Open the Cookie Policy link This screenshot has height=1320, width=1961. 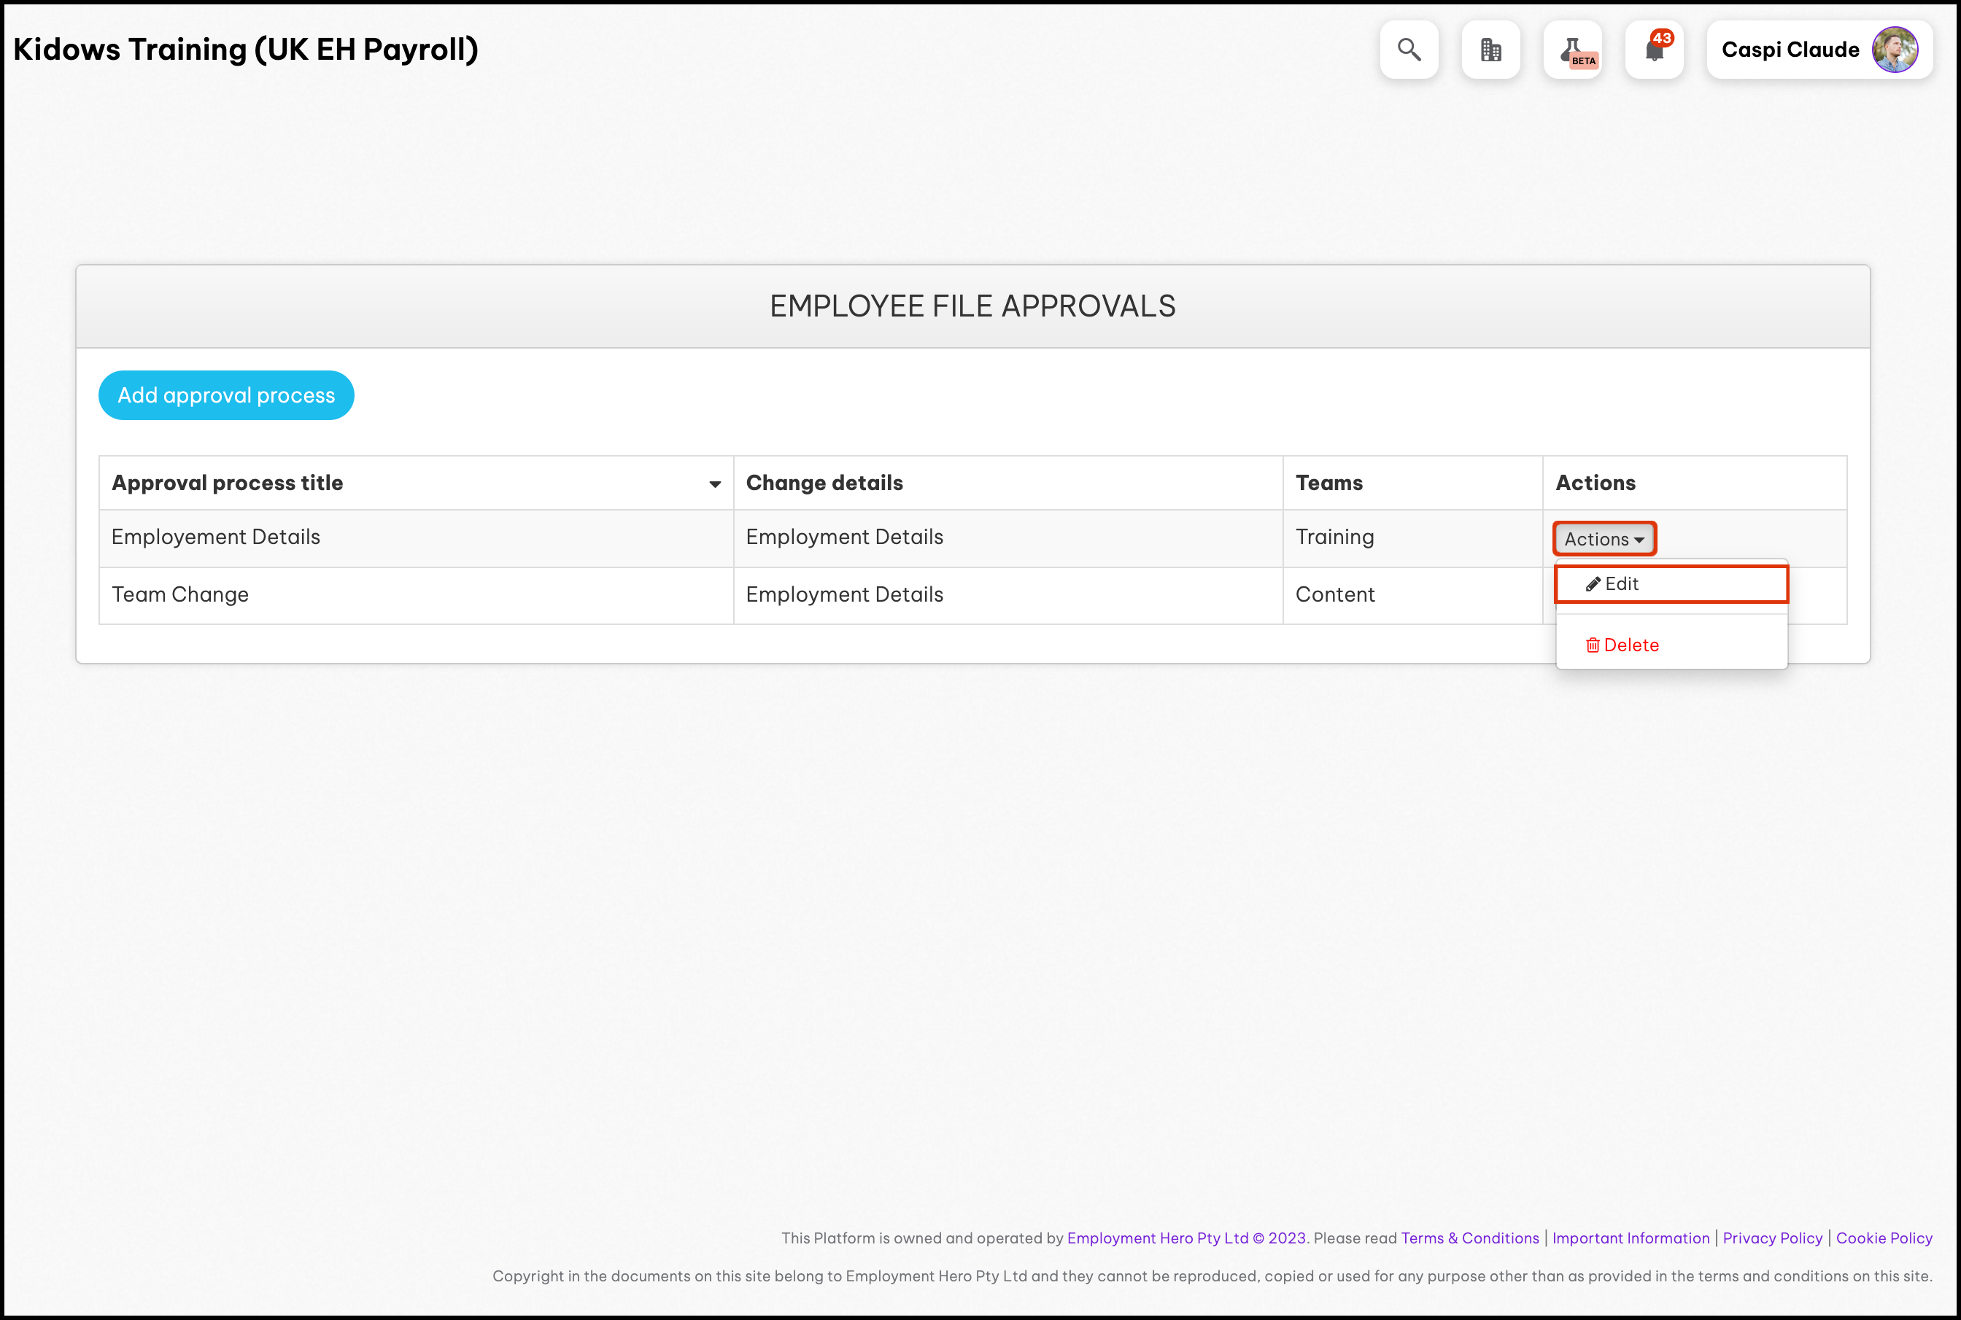tap(1884, 1238)
